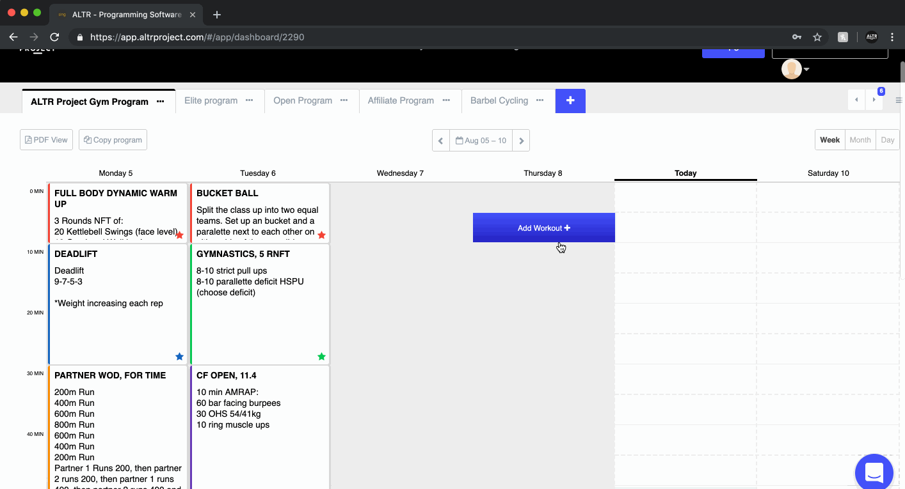The height and width of the screenshot is (489, 905).
Task: Open the CF OPEN, 11.4 card
Action: pos(260,427)
